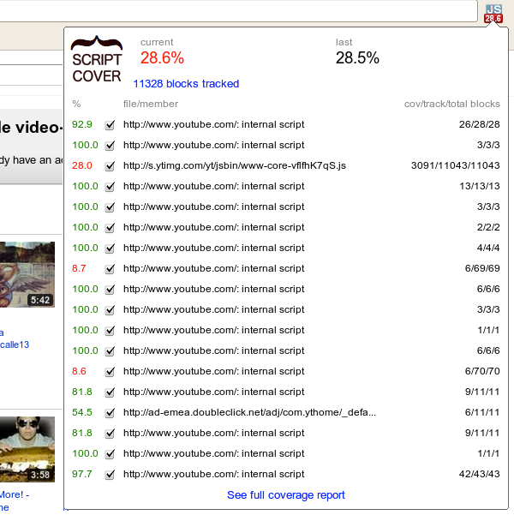Click the red 8.7 percentage value
Viewport: 514px width, 515px height.
79,268
